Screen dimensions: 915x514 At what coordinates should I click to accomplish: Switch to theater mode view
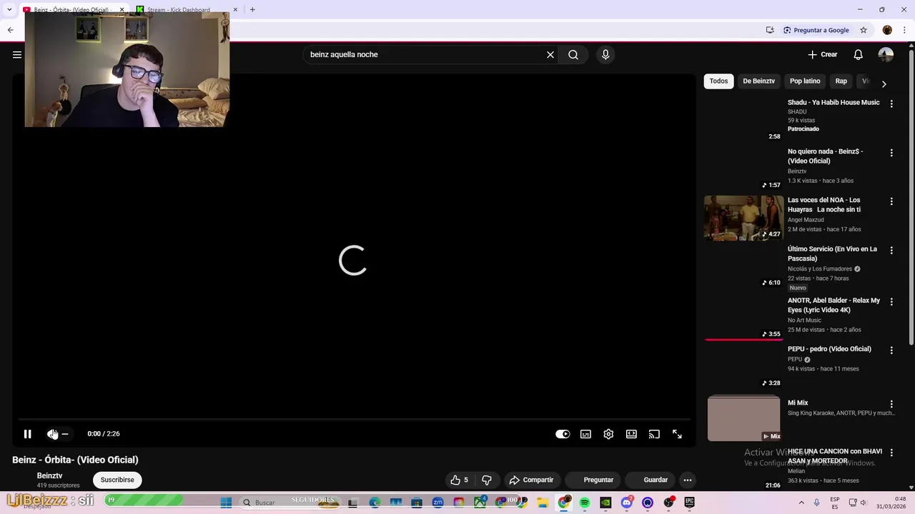click(631, 434)
